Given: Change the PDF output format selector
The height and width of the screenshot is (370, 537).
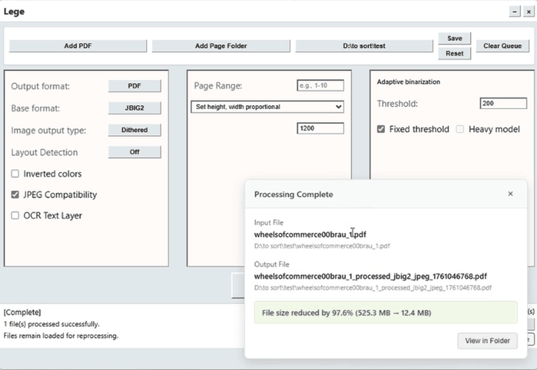Looking at the screenshot, I should [x=135, y=86].
